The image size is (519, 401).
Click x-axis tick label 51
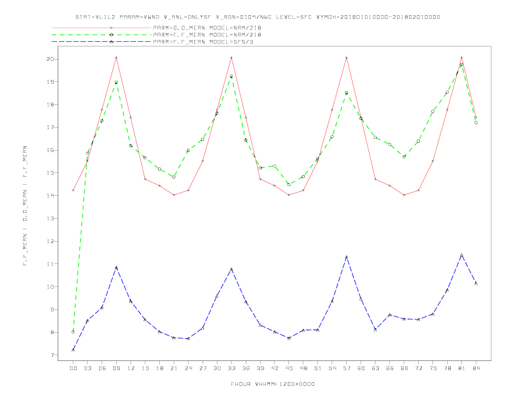coord(318,368)
